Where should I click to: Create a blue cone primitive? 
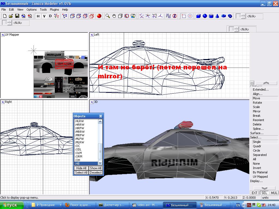217,16
